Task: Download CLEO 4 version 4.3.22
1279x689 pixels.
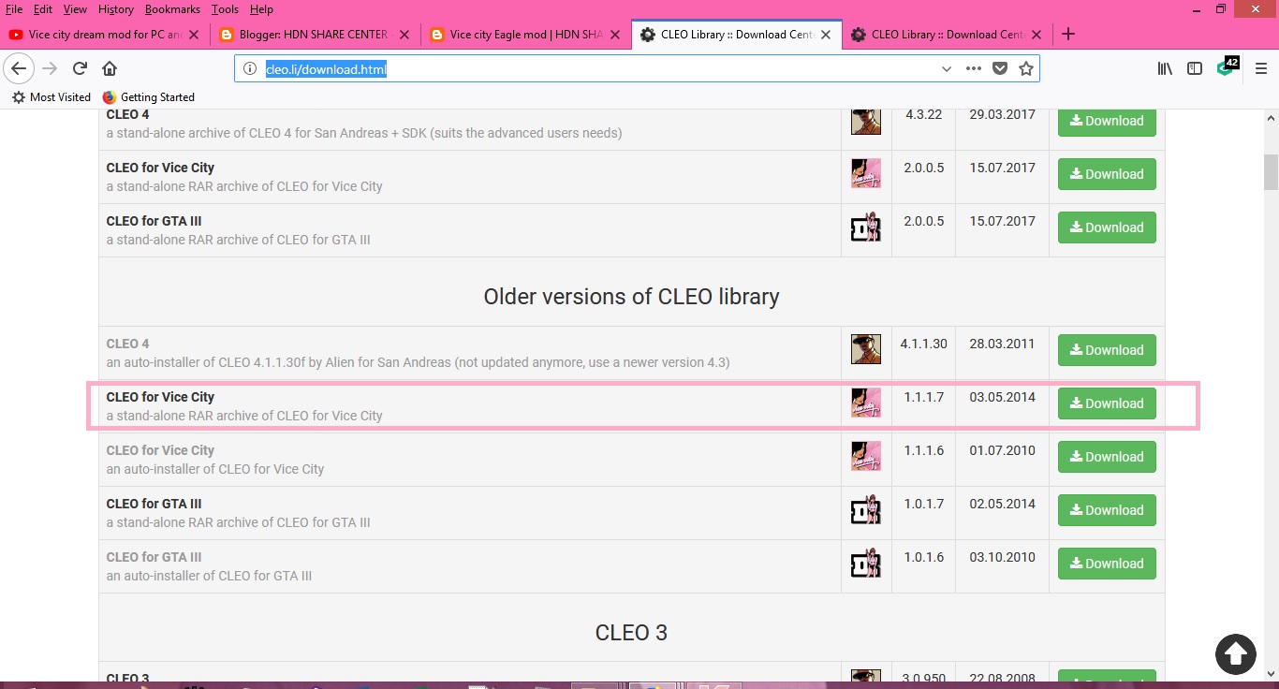Action: click(1107, 121)
